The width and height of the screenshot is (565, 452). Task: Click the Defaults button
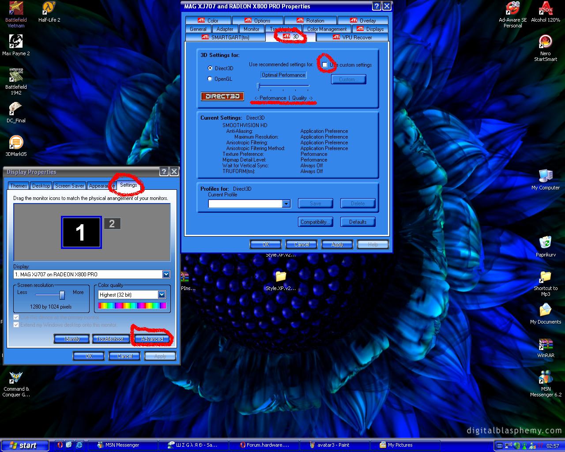coord(358,222)
